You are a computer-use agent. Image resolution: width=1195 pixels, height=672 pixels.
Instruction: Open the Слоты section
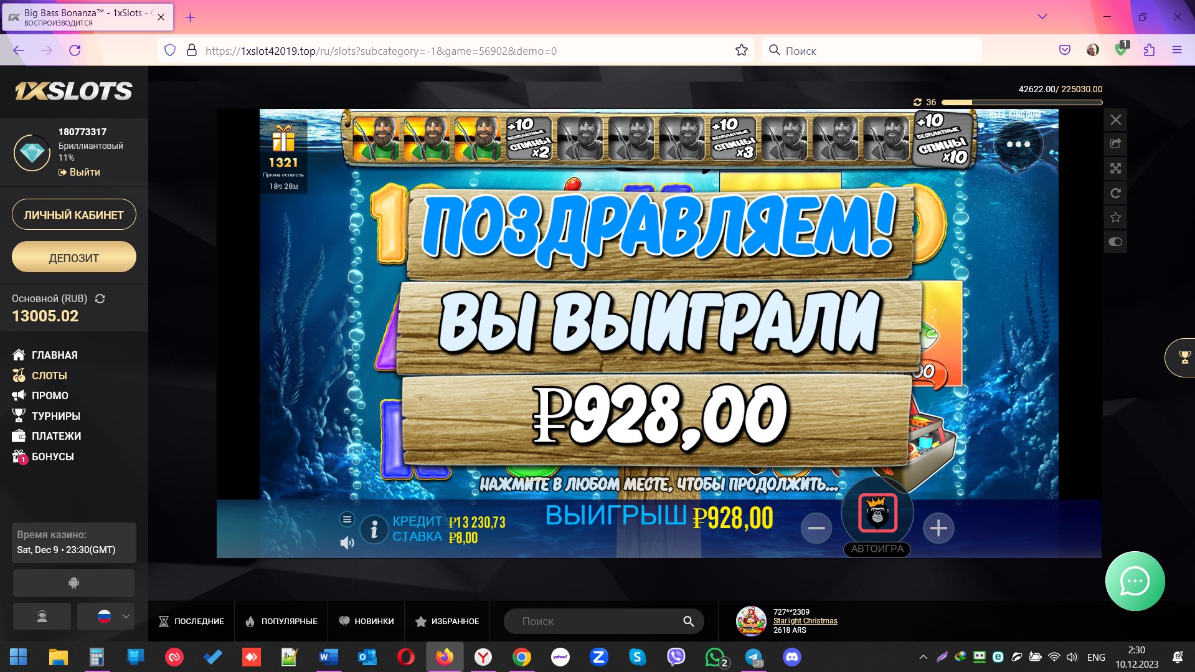pyautogui.click(x=39, y=376)
